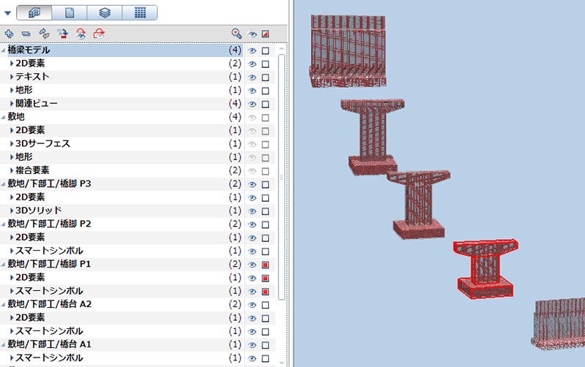The height and width of the screenshot is (367, 585).
Task: Hide 敷地/下部工/橋脚 P1 via eye
Action: coord(252,265)
